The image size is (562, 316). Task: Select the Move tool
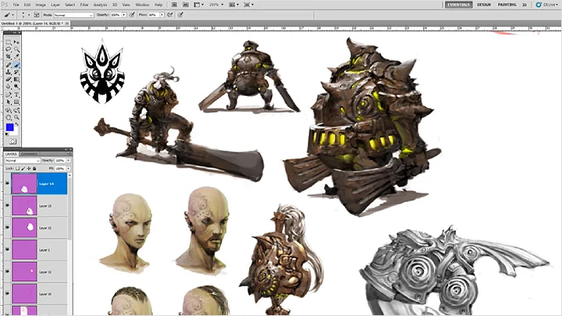(16, 42)
